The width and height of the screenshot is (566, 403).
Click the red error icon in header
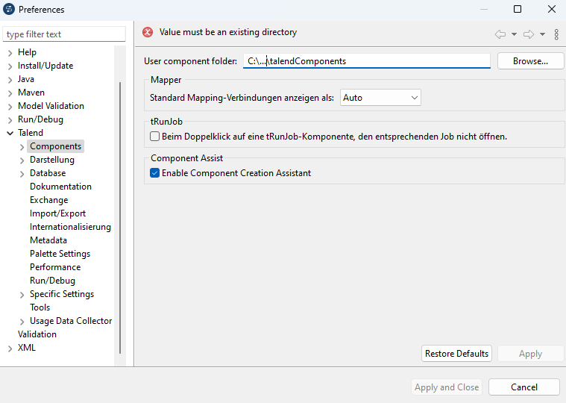[x=147, y=32]
